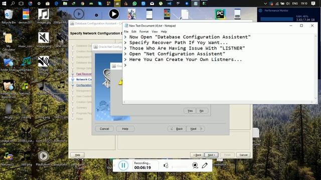
Task: Open Task View on the taskbar
Action: (x=21, y=3)
